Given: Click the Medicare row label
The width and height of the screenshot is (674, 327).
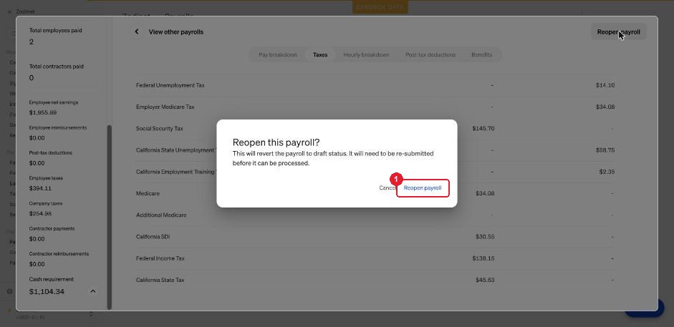Looking at the screenshot, I should 148,193.
